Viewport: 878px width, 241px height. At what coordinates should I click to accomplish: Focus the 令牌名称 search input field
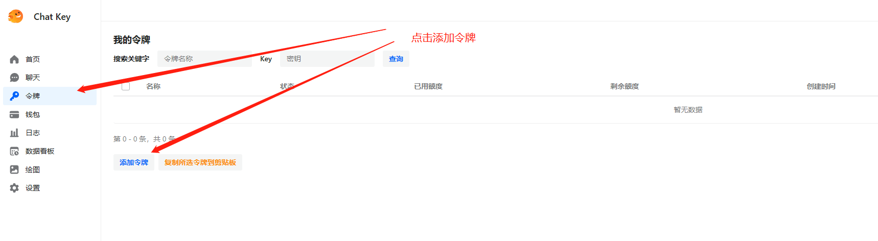pos(204,59)
